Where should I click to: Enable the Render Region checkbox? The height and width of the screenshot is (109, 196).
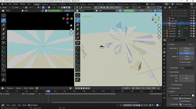tap(180, 62)
